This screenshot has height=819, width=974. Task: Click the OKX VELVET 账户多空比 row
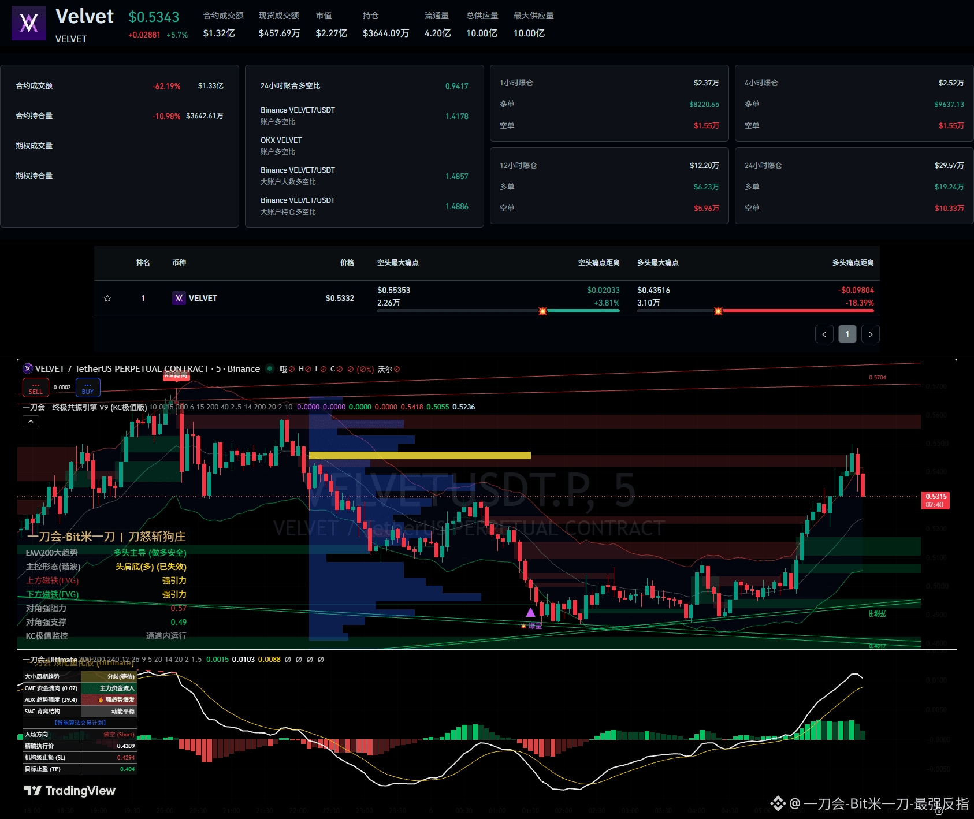point(365,146)
